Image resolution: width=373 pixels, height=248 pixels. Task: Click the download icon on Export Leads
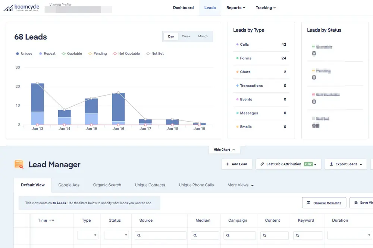[x=332, y=164]
